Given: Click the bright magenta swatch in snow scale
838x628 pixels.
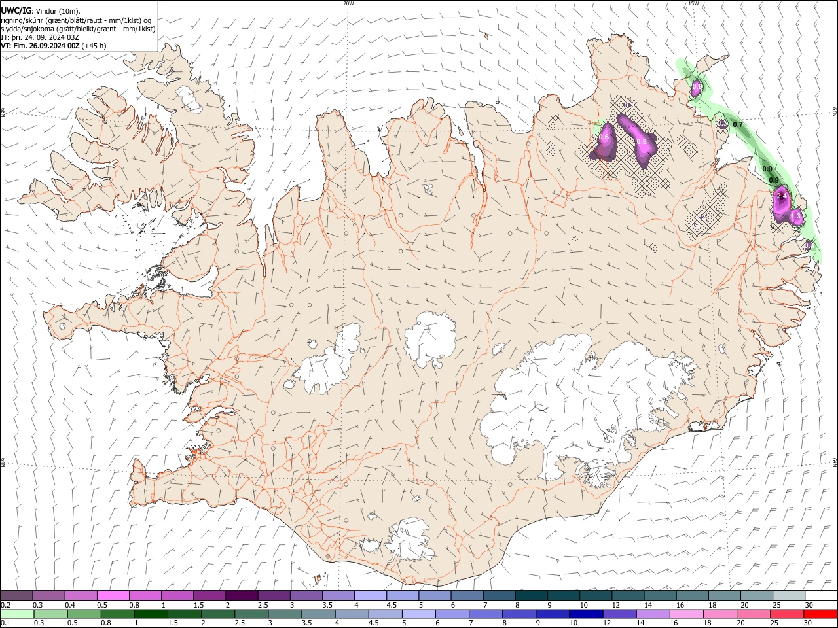Looking at the screenshot, I should (x=113, y=596).
